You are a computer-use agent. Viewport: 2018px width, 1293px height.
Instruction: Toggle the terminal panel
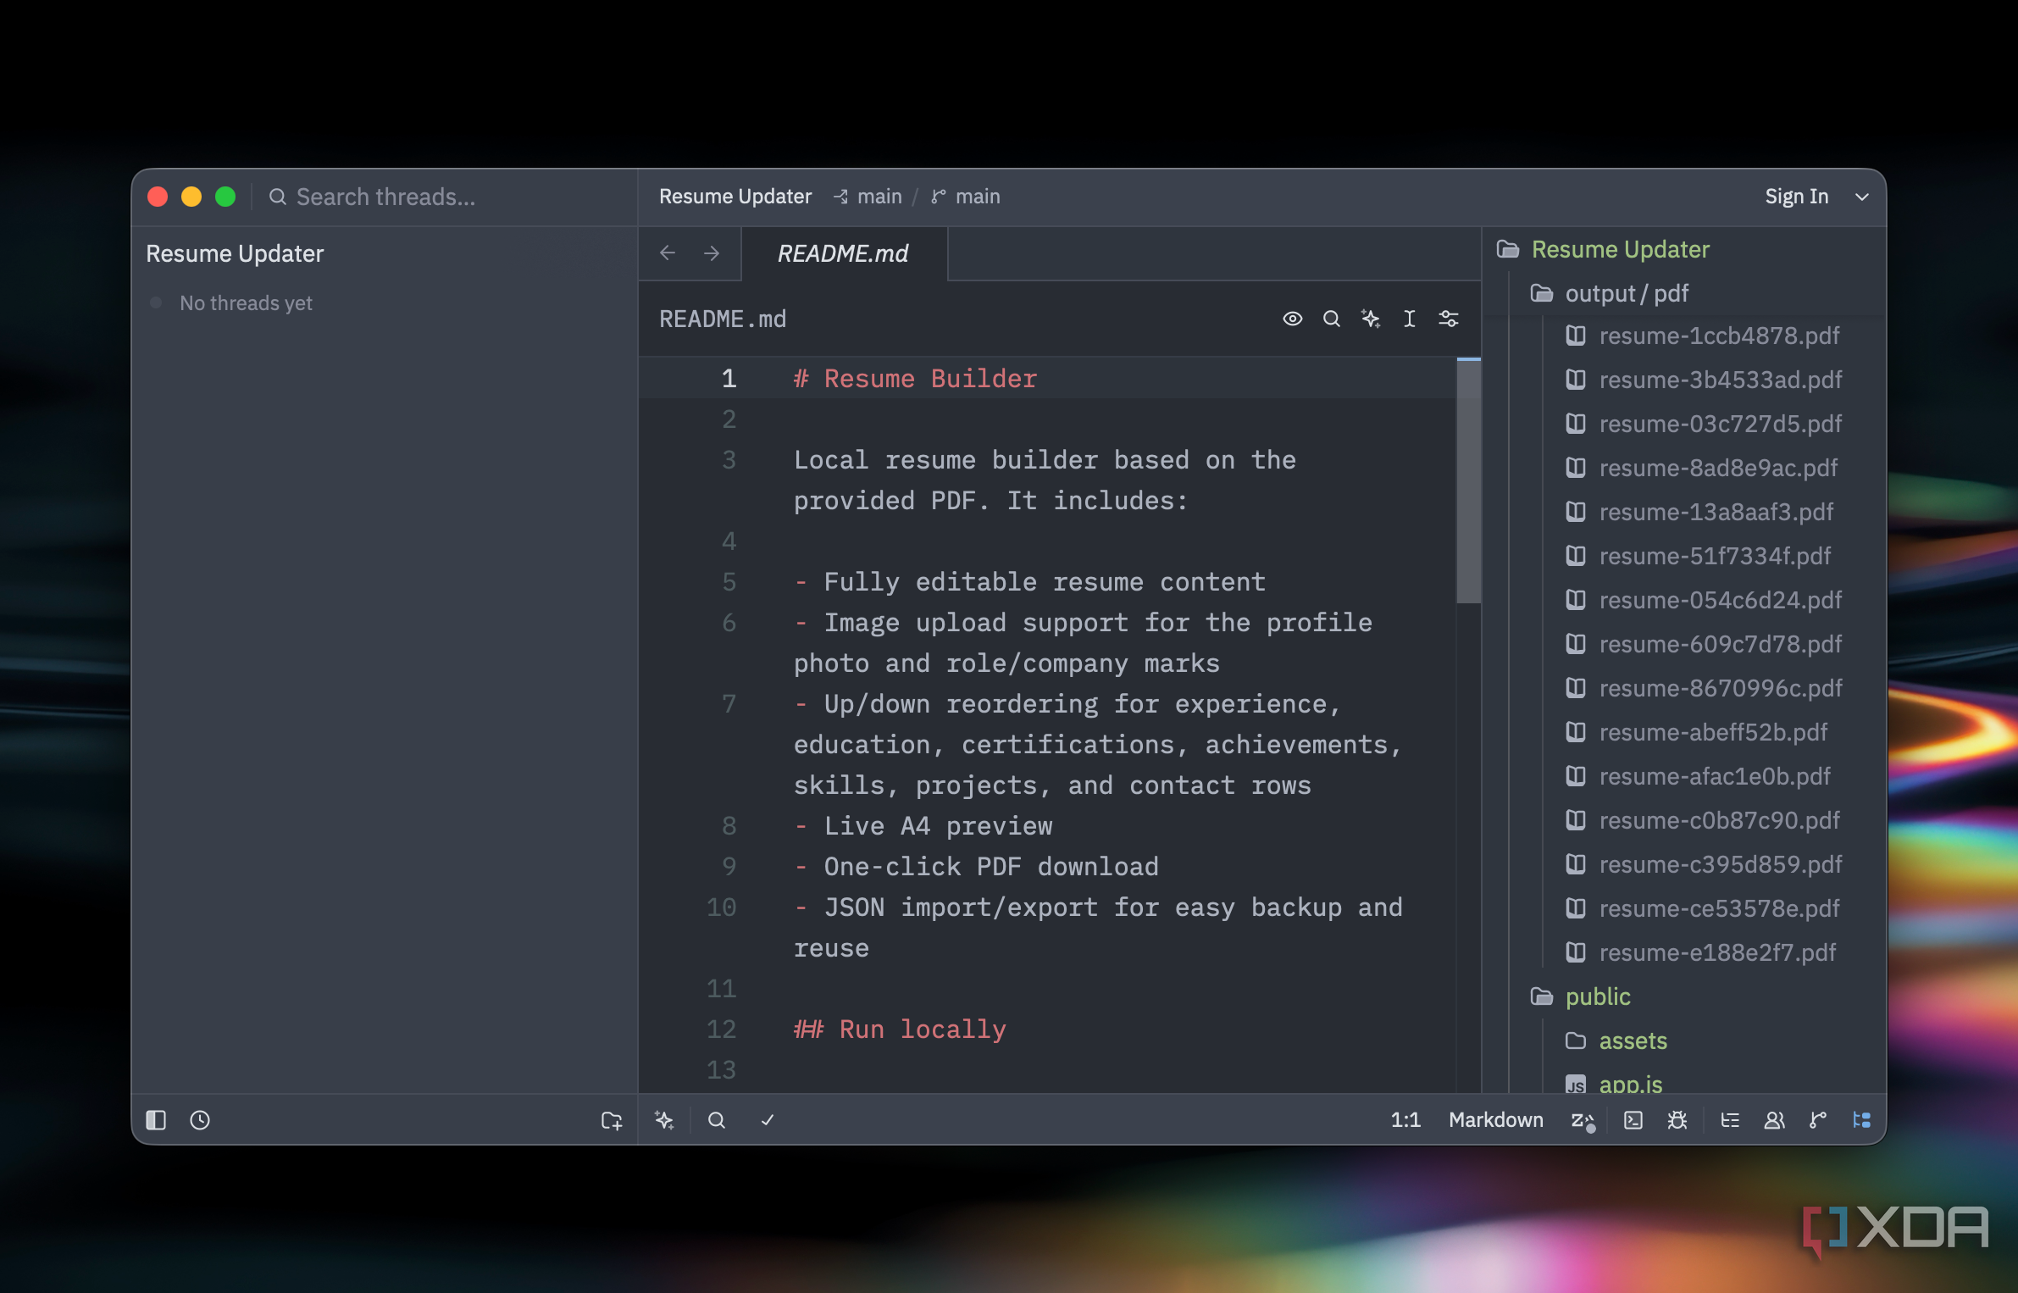click(1633, 1120)
